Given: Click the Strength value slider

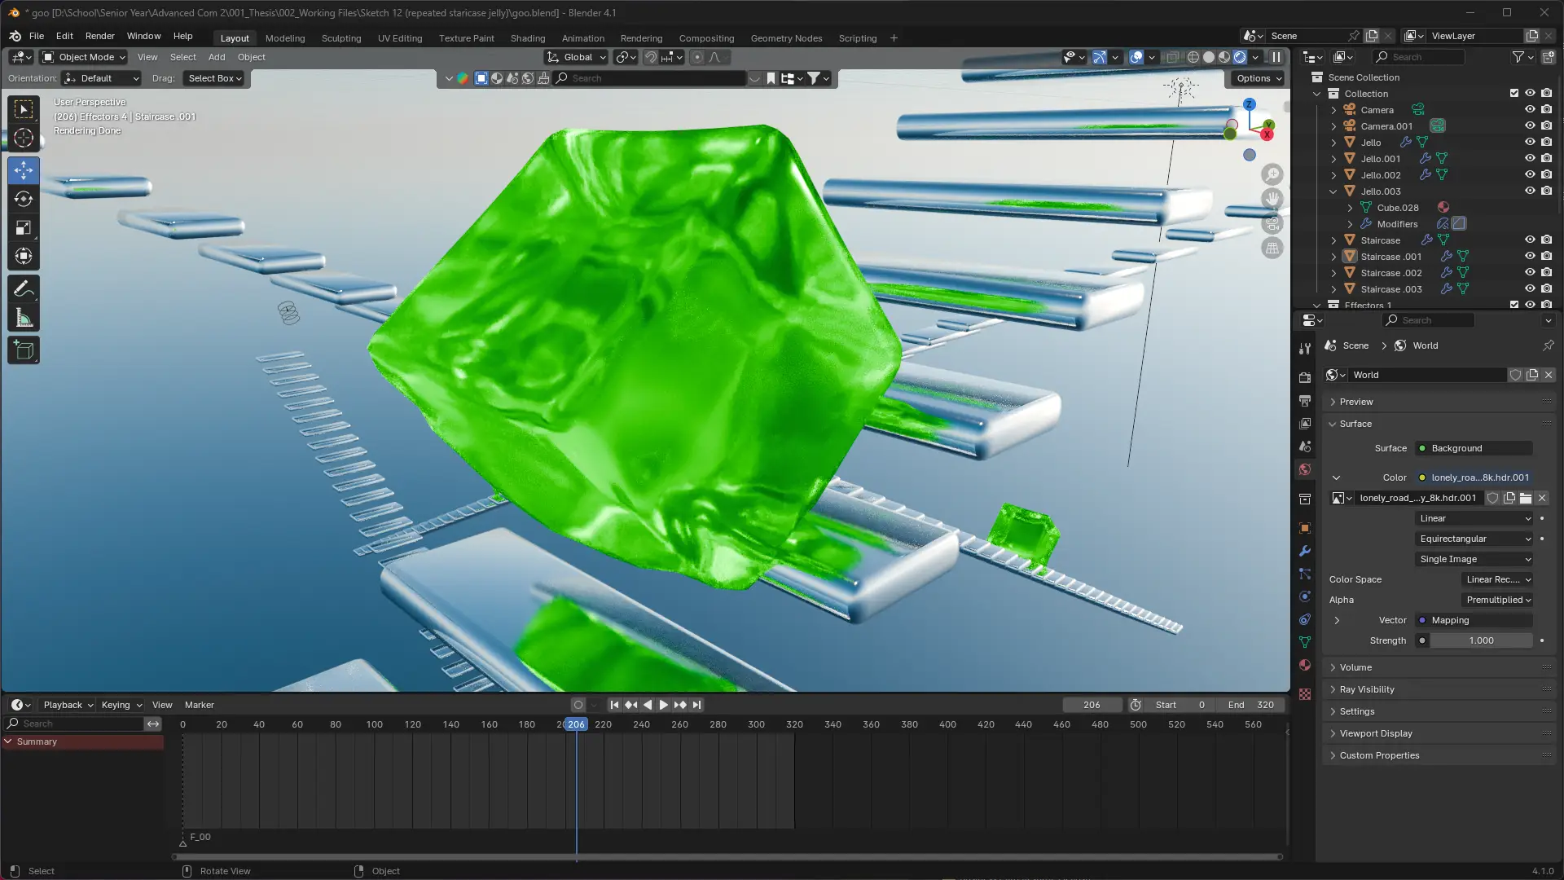Looking at the screenshot, I should (1481, 640).
